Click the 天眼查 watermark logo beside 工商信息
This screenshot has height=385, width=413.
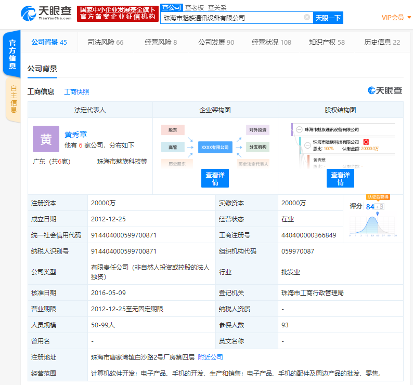(385, 91)
